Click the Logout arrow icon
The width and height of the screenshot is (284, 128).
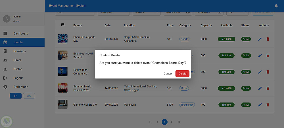pyautogui.click(x=5, y=78)
